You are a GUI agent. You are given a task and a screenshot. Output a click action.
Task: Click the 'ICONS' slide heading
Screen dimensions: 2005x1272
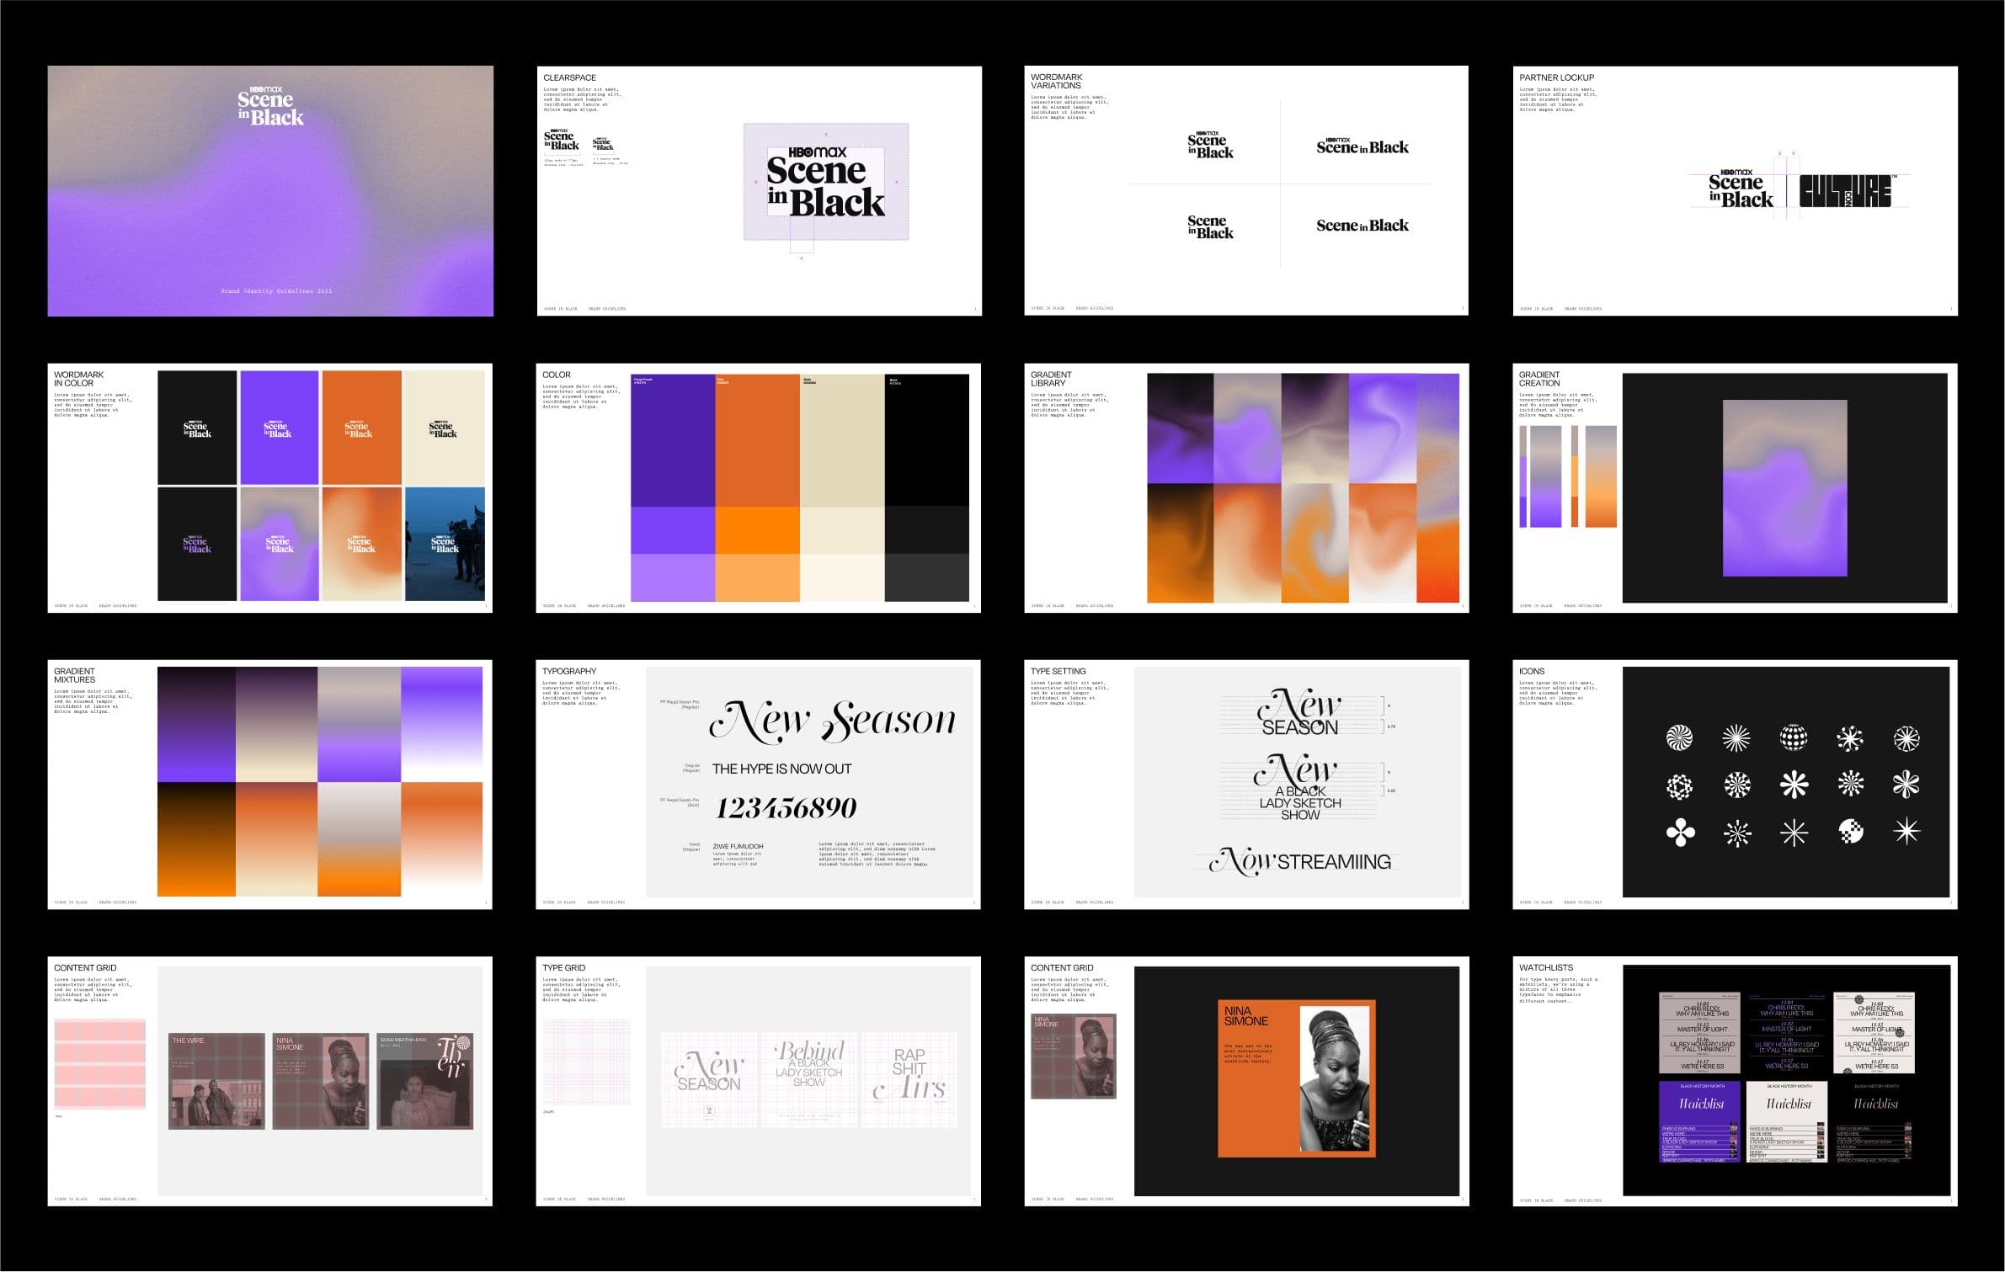tap(1532, 671)
